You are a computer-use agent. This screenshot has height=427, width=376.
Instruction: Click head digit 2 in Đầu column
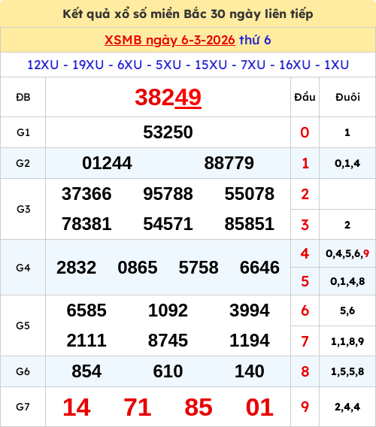pos(305,194)
